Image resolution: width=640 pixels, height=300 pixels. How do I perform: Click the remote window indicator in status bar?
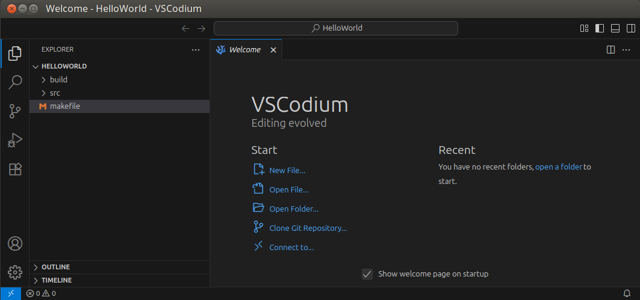[x=11, y=293]
